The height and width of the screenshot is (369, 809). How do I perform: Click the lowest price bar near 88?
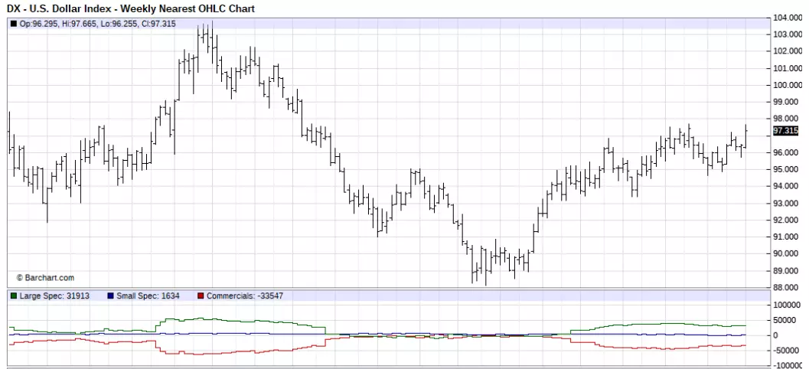tap(485, 266)
